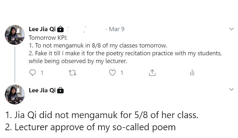
Task: Click the like count number 1
Action: pyautogui.click(x=122, y=73)
